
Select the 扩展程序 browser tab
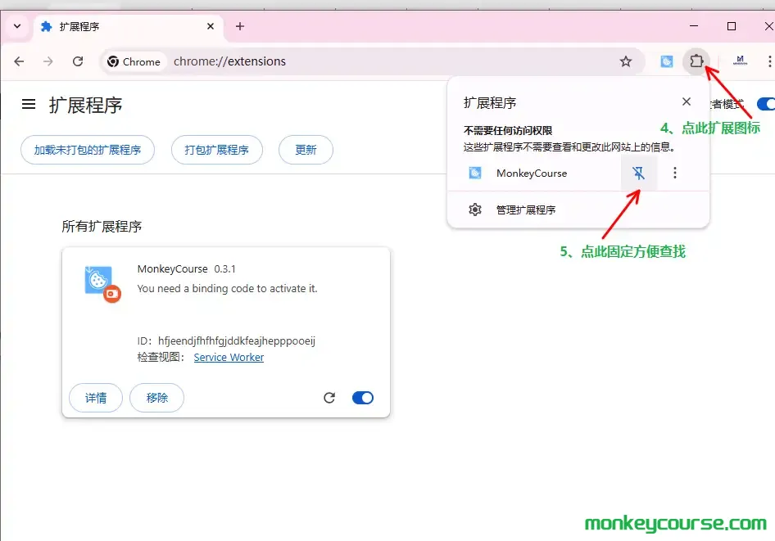123,26
